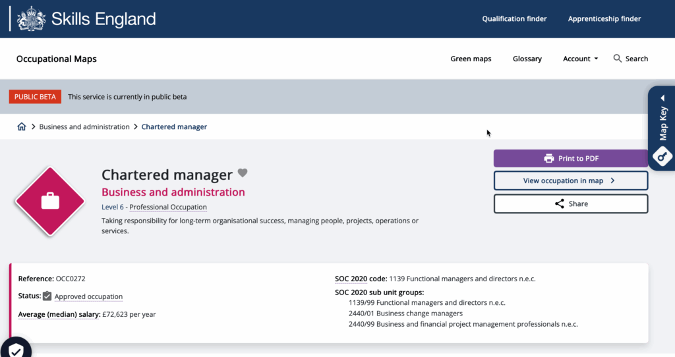Click the approved status checkmark icon

47,296
